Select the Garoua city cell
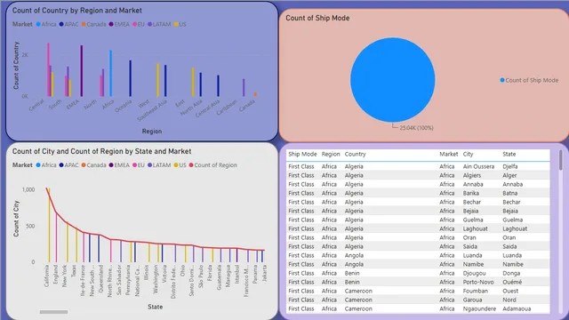This screenshot has height=320, width=569. click(472, 300)
